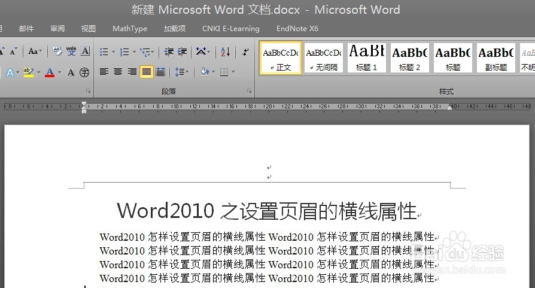Click the Borders icon

224,72
